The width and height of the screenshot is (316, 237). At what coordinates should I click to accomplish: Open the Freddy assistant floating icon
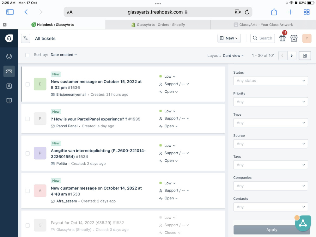(303, 223)
